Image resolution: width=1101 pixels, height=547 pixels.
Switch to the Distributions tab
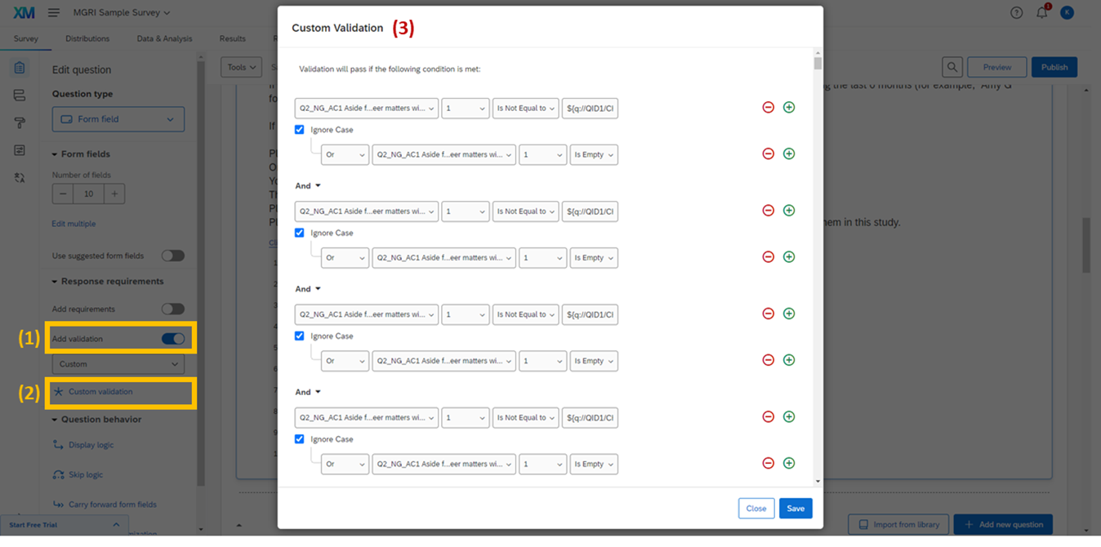click(87, 38)
